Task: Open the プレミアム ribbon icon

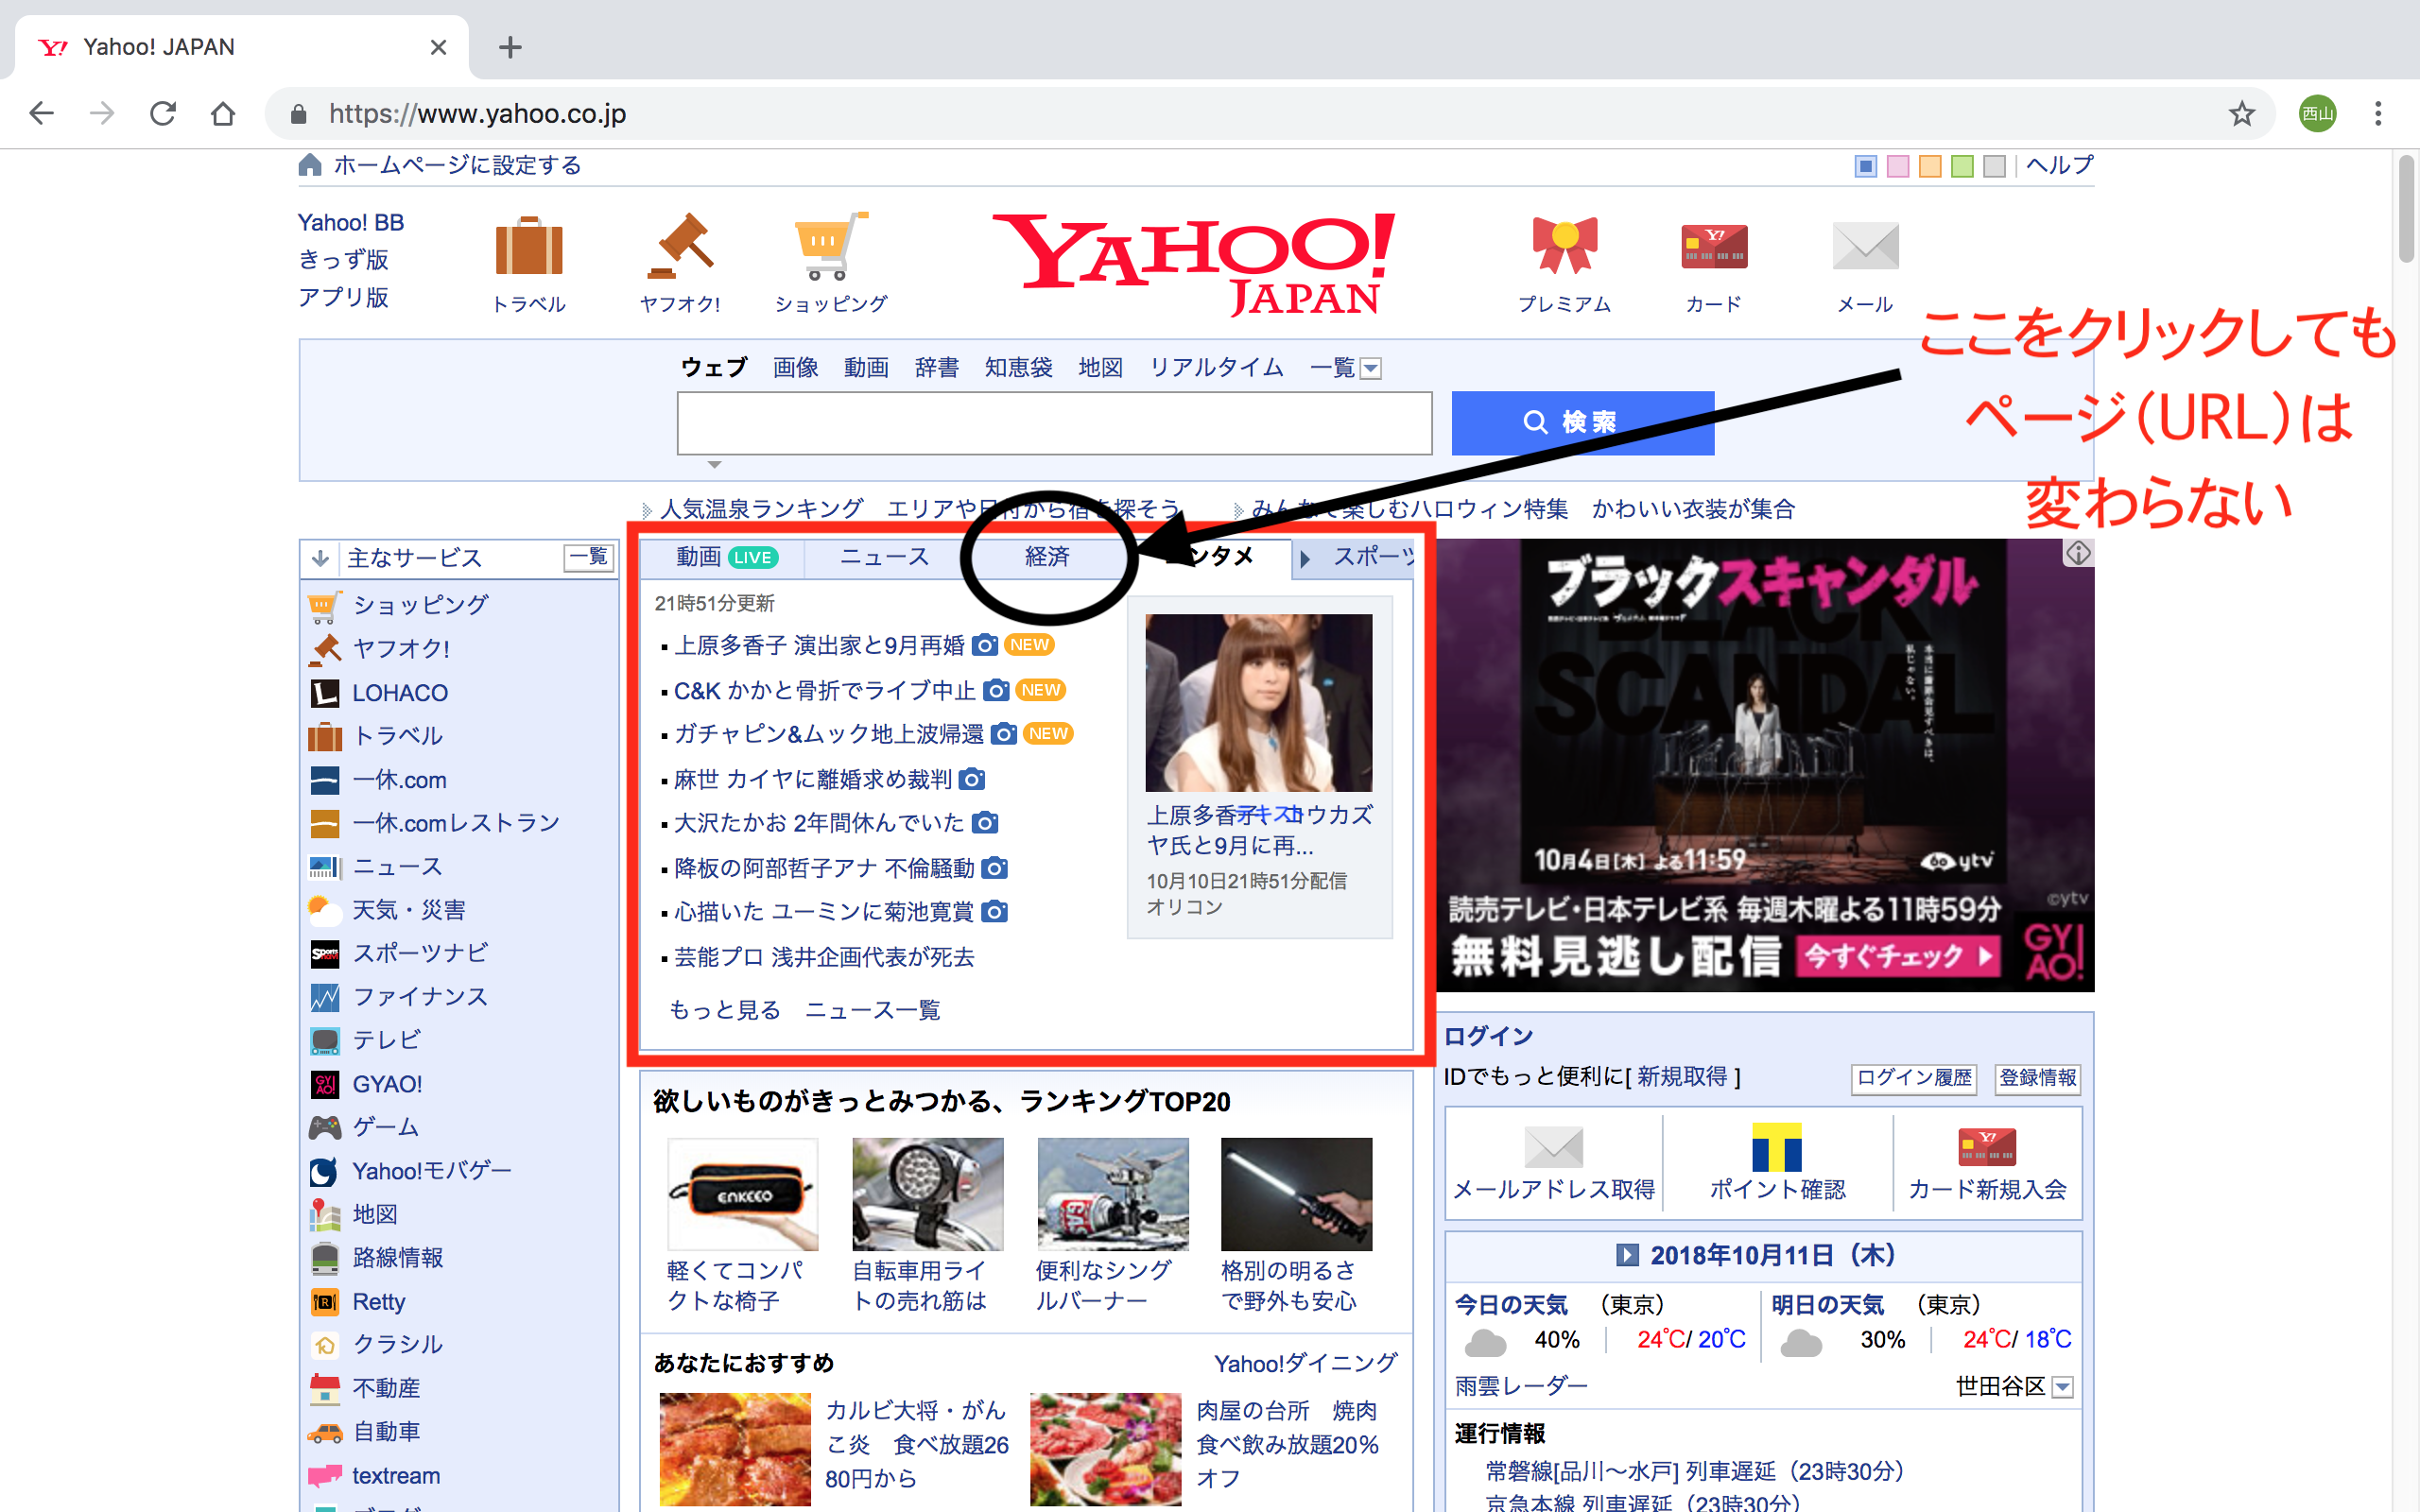Action: coord(1565,246)
